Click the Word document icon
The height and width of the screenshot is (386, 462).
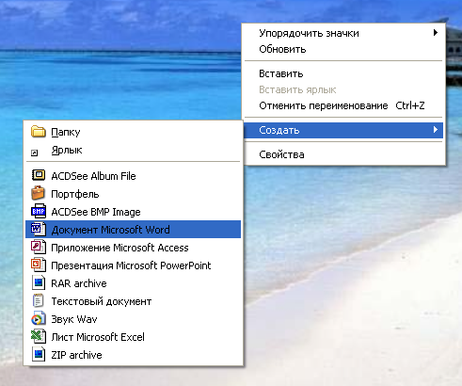(x=39, y=229)
